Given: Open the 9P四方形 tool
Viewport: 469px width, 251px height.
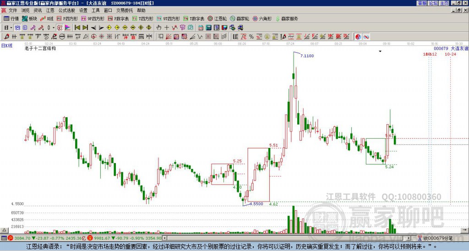Looking at the screenshot, I should click(x=93, y=18).
